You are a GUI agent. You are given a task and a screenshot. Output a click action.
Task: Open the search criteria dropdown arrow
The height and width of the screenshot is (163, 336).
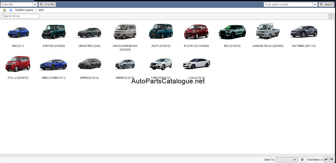(x=315, y=4)
